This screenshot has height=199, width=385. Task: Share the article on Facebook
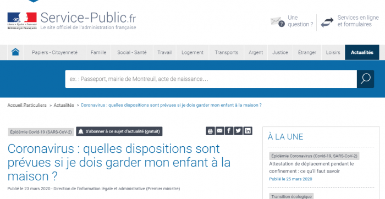pyautogui.click(x=229, y=131)
